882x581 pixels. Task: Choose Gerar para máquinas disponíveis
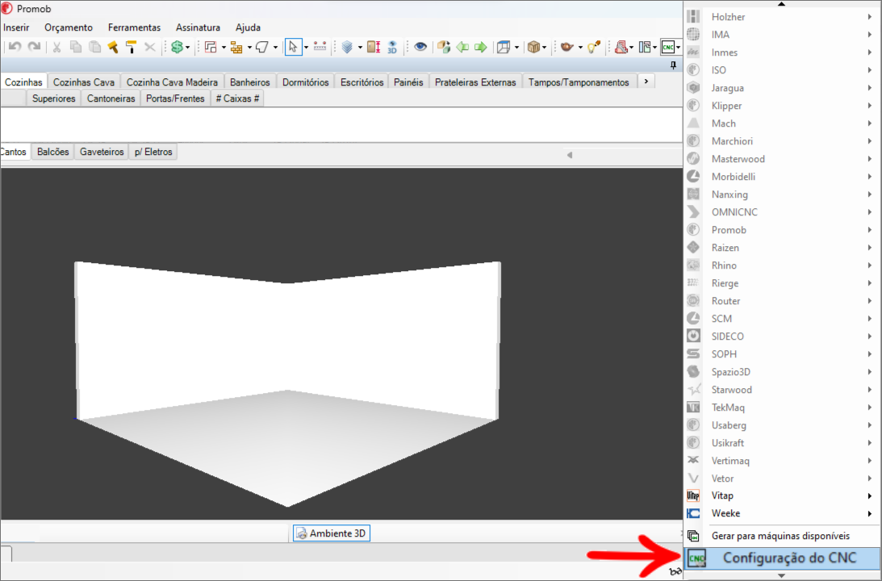783,536
